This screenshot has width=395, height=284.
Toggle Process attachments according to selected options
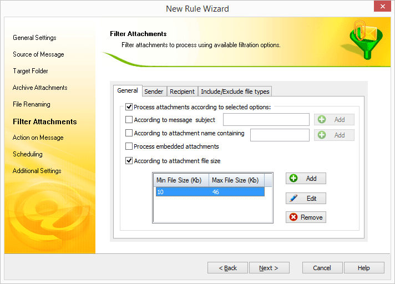[x=129, y=107]
